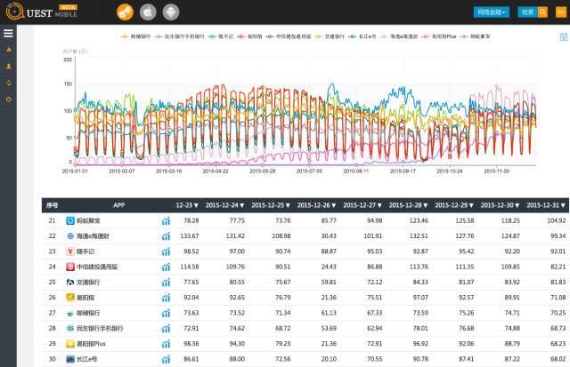Click the 24.43 value in row 24
The height and width of the screenshot is (367, 570).
coord(329,267)
